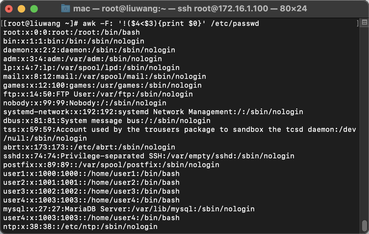Click the ftp FTP User line
The width and height of the screenshot is (369, 234).
98,94
